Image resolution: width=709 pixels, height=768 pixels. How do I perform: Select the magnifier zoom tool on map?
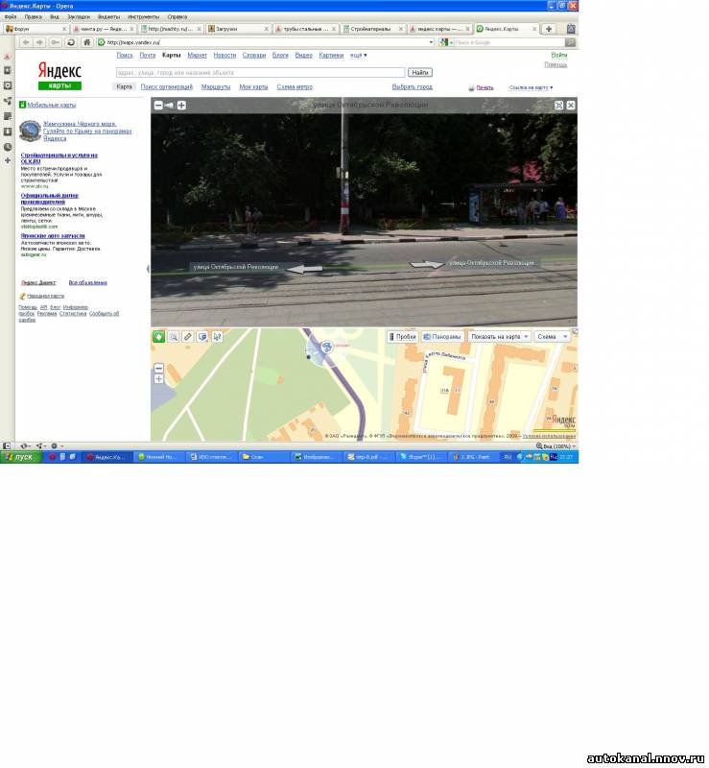click(x=174, y=337)
